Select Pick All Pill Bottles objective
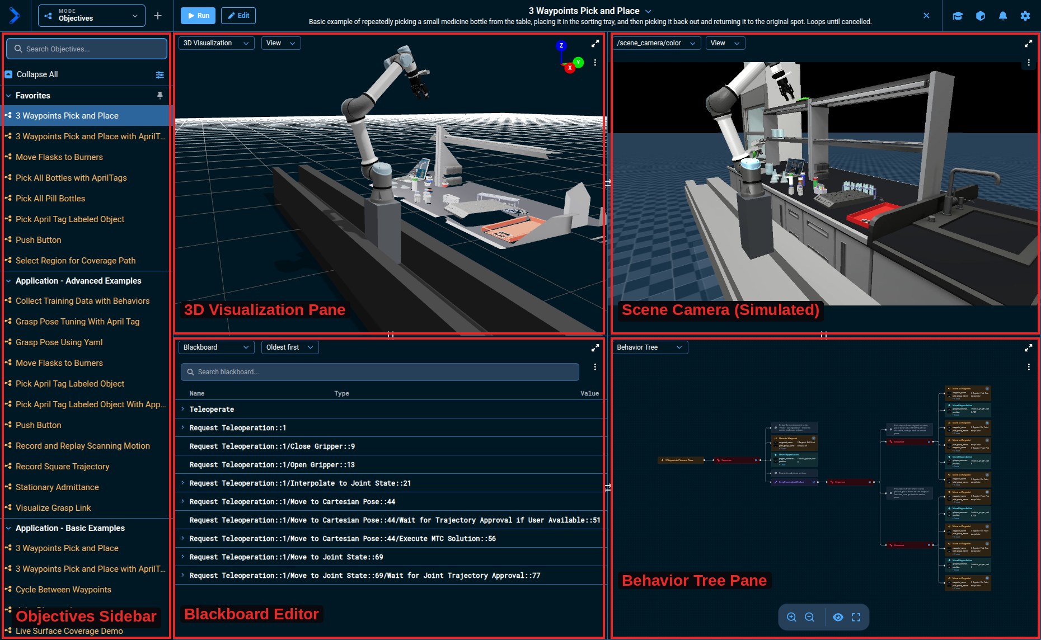Image resolution: width=1041 pixels, height=640 pixels. pos(50,199)
